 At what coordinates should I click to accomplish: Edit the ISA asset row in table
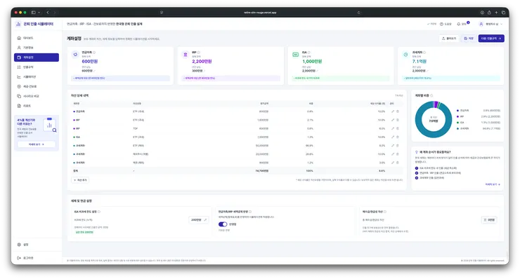pos(393,137)
